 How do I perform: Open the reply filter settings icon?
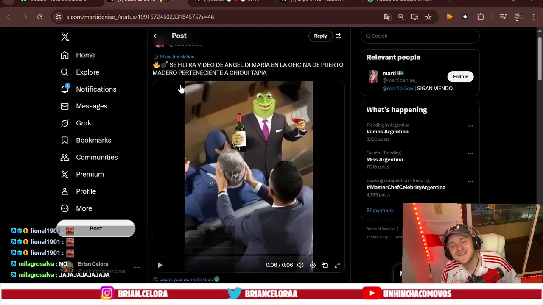point(339,36)
